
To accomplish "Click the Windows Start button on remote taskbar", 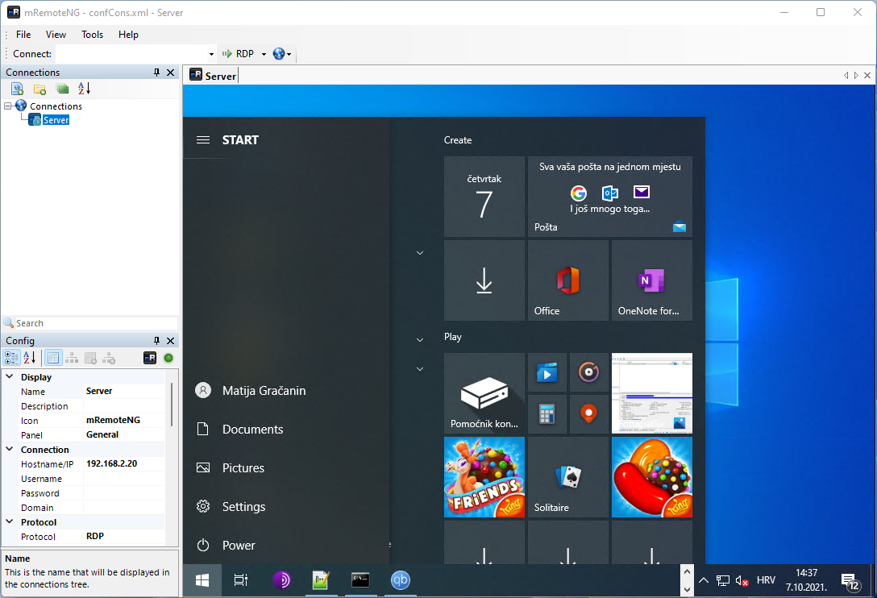I will click(202, 580).
